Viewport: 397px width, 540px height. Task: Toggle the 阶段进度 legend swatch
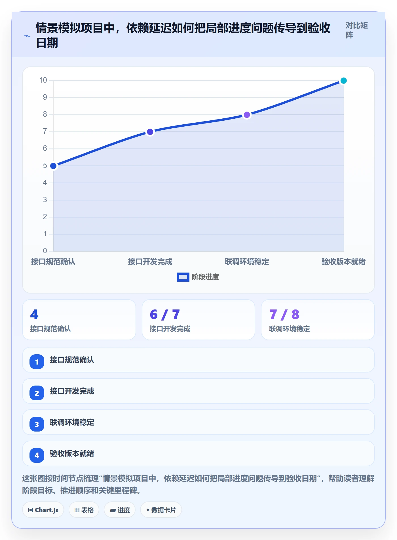coord(183,277)
